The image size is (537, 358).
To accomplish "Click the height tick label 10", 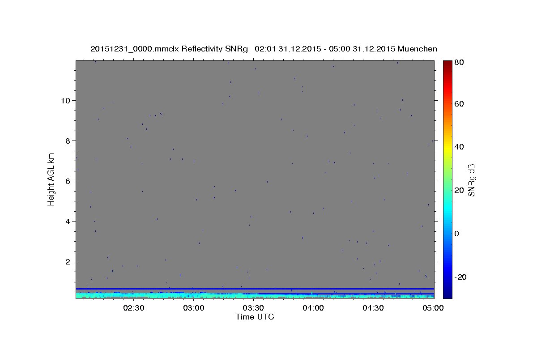I will (x=67, y=100).
